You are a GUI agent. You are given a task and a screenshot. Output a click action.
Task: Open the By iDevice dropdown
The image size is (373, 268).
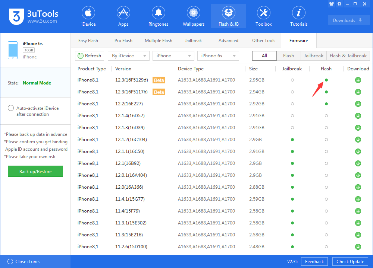point(128,56)
